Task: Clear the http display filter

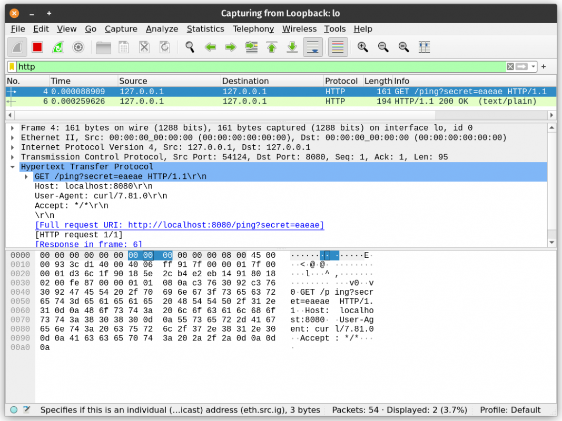Action: 510,67
